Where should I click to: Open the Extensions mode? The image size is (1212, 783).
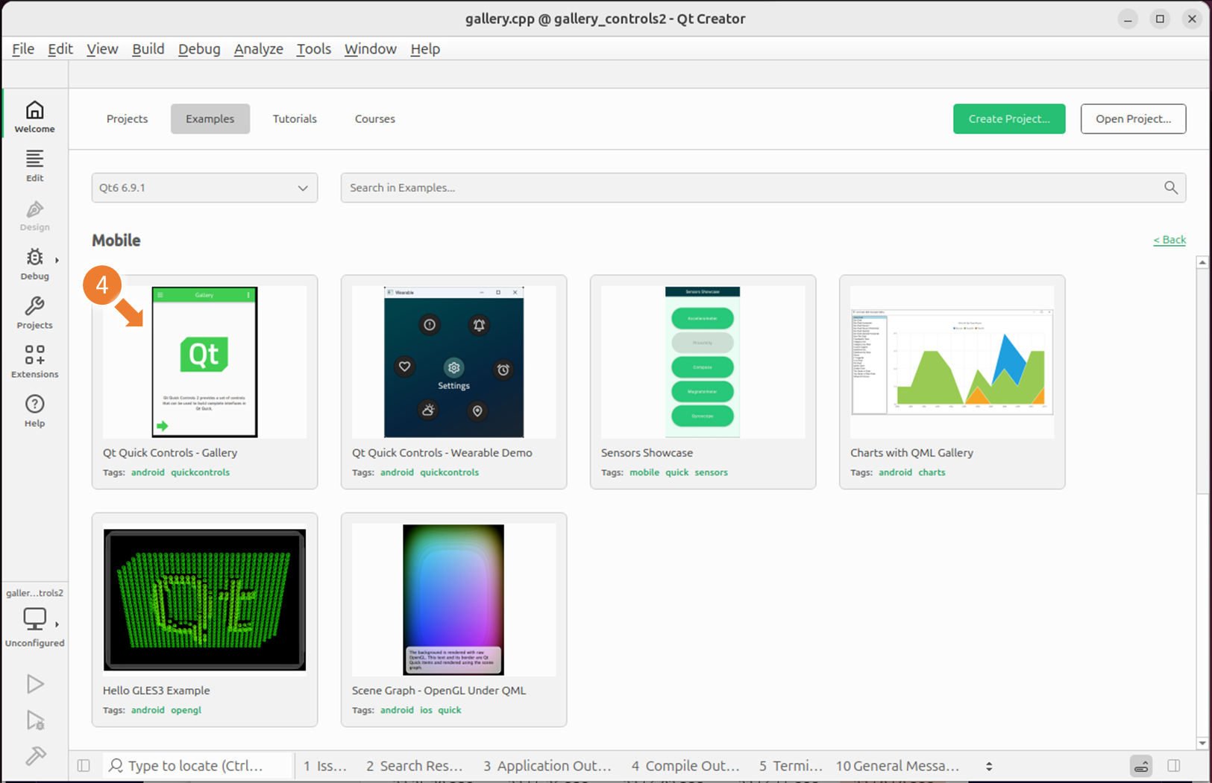coord(34,362)
